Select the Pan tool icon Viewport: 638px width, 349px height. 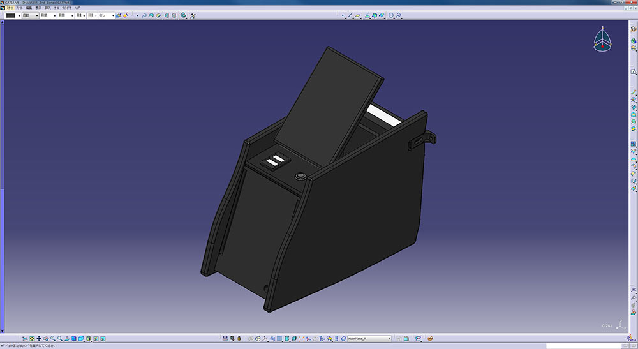[39, 338]
